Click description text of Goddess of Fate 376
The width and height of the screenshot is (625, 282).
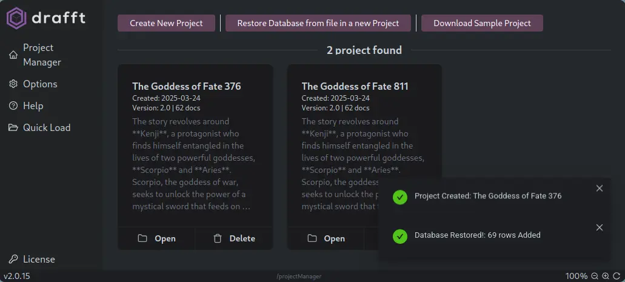(x=194, y=164)
